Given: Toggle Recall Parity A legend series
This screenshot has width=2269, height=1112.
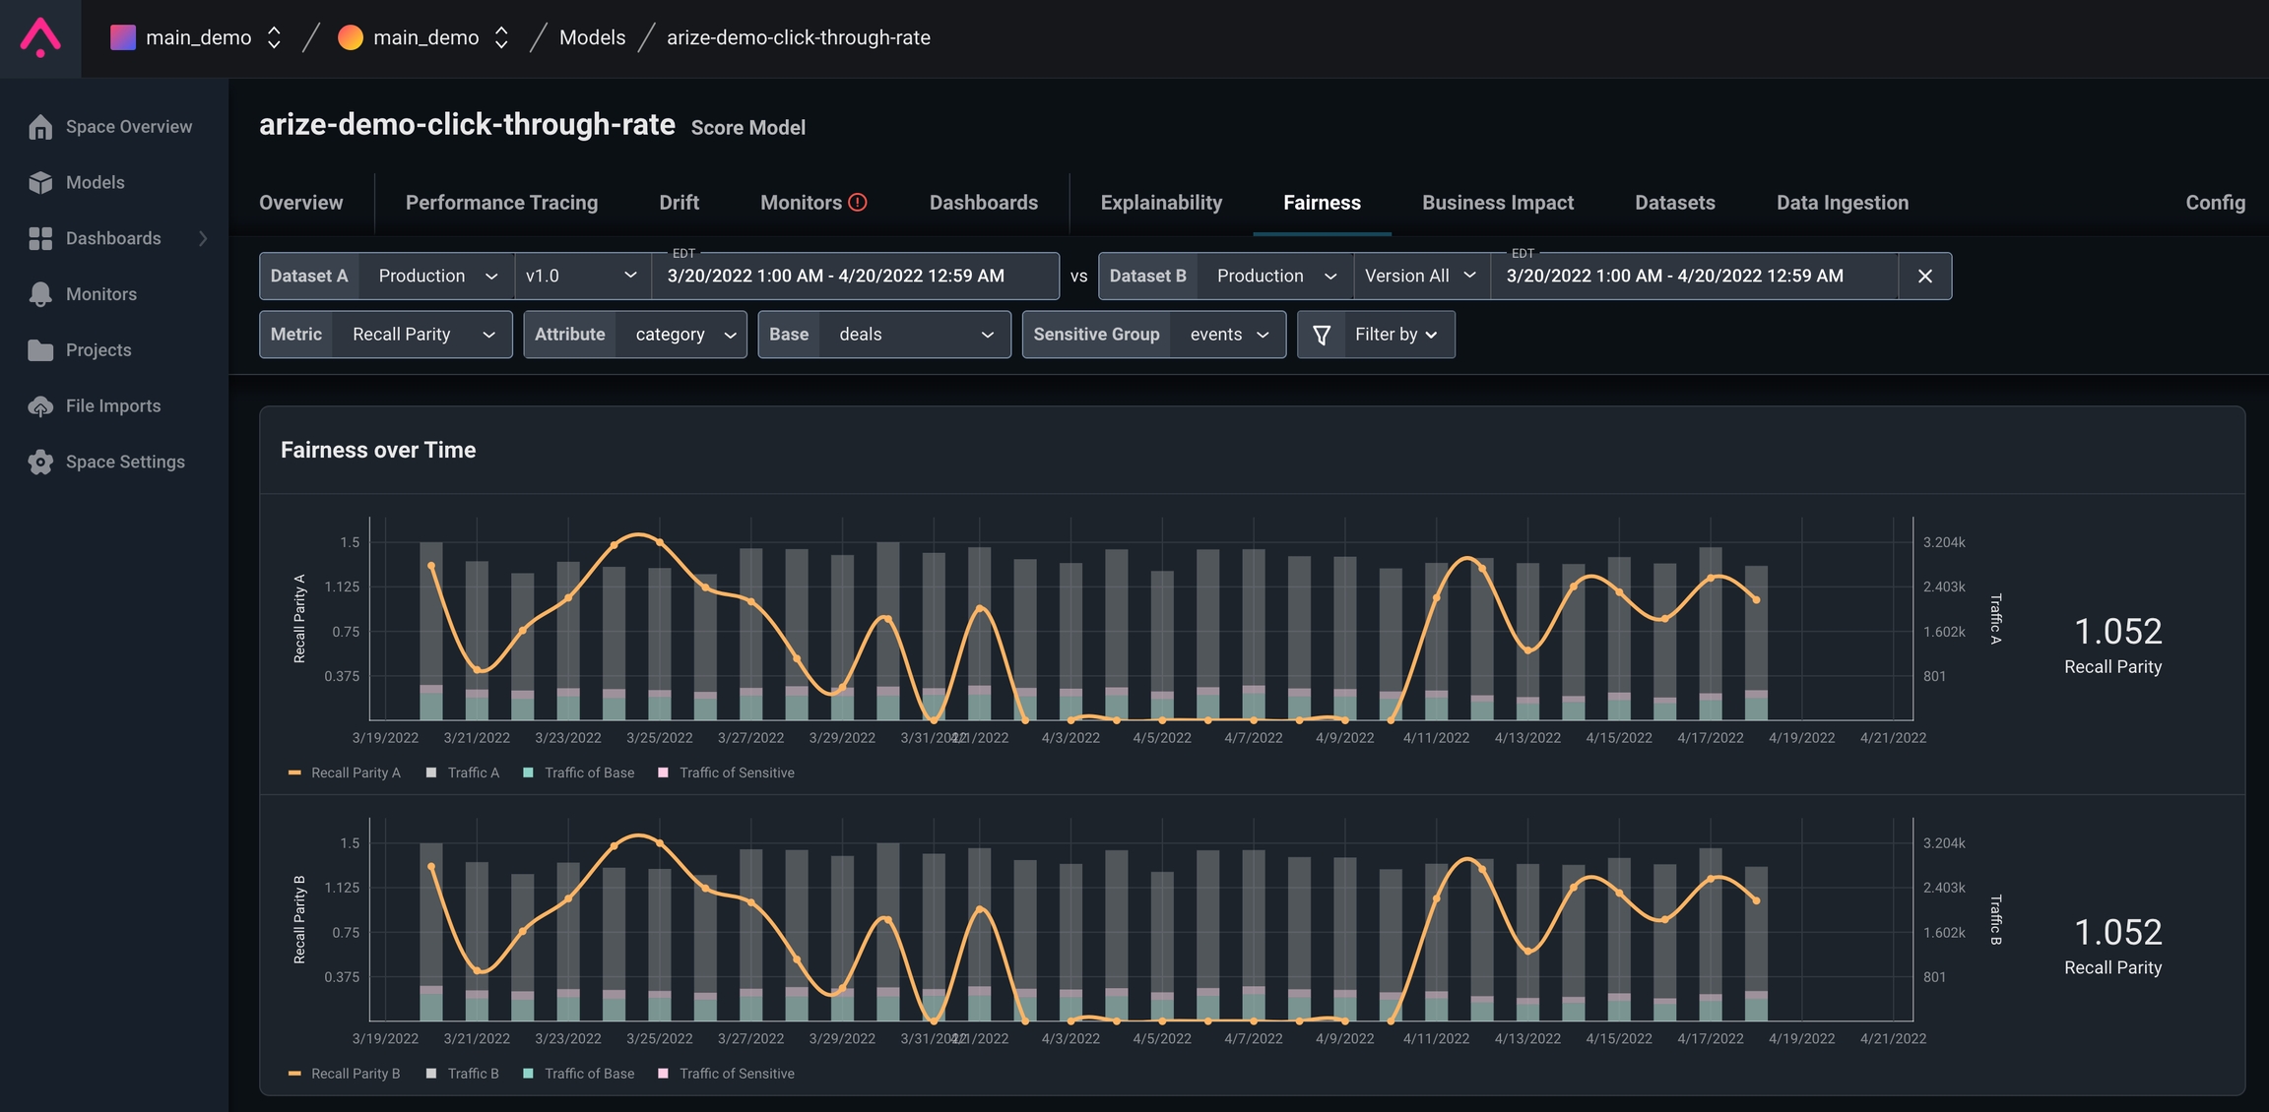Looking at the screenshot, I should tap(345, 772).
